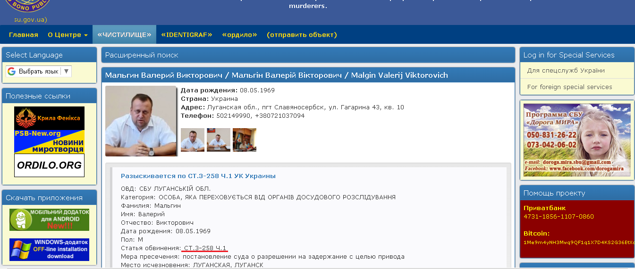Image resolution: width=635 pixels, height=269 pixels.
Task: Open the Крила Фенікса banner link
Action: 49,118
